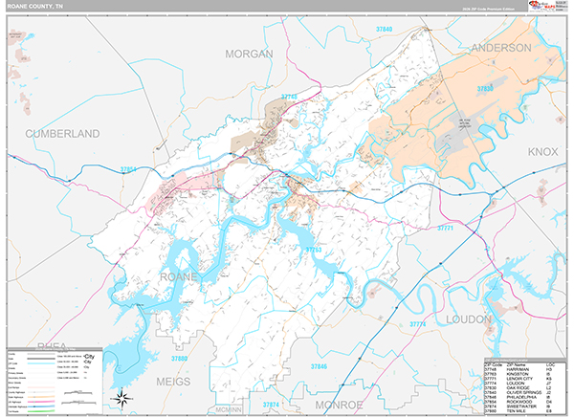This screenshot has width=574, height=417.
Task: Click ROCKWOOD in the ZIP index table
Action: coord(519,402)
